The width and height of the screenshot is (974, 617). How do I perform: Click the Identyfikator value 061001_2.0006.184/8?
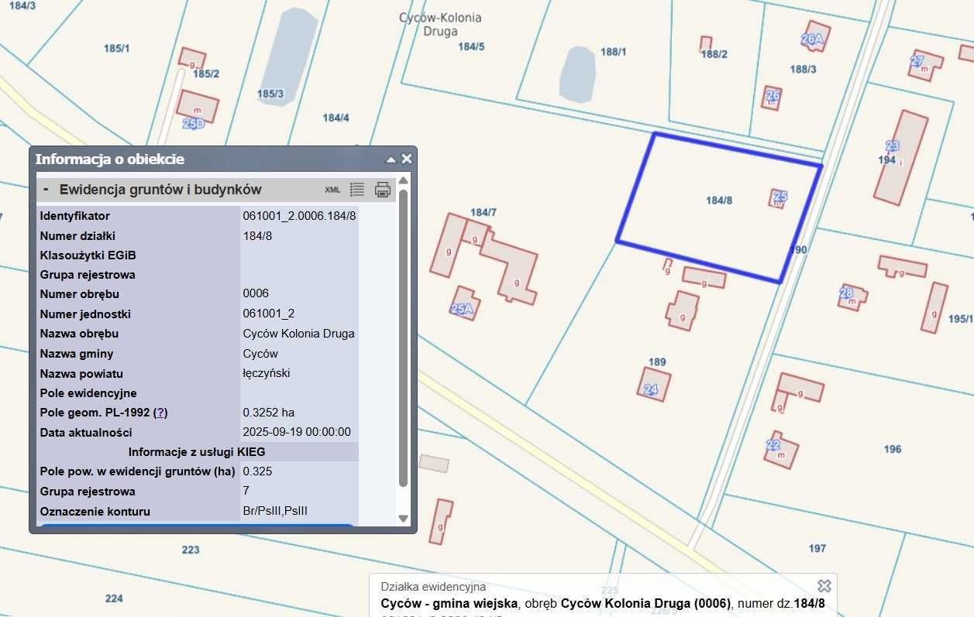tap(299, 216)
